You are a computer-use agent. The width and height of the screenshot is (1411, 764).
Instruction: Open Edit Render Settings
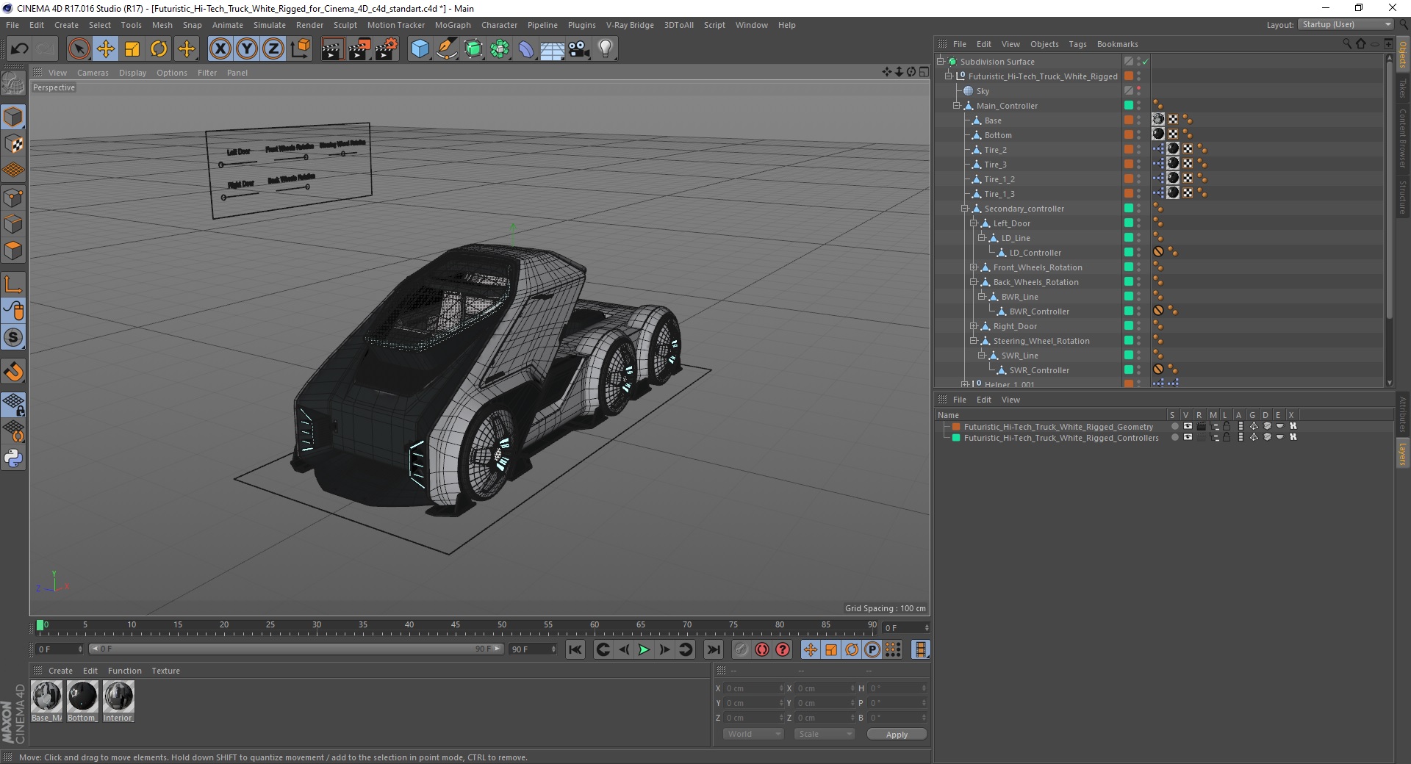(387, 49)
